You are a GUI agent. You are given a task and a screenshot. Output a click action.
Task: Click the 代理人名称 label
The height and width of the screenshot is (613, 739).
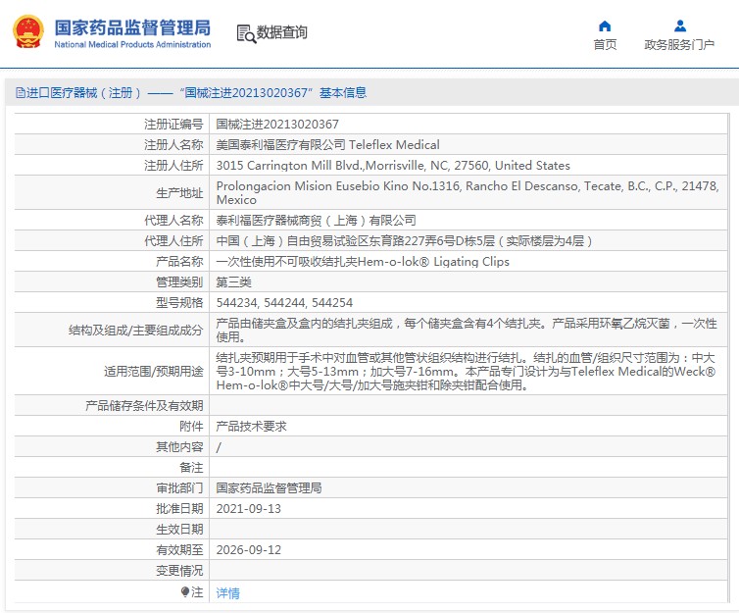173,221
